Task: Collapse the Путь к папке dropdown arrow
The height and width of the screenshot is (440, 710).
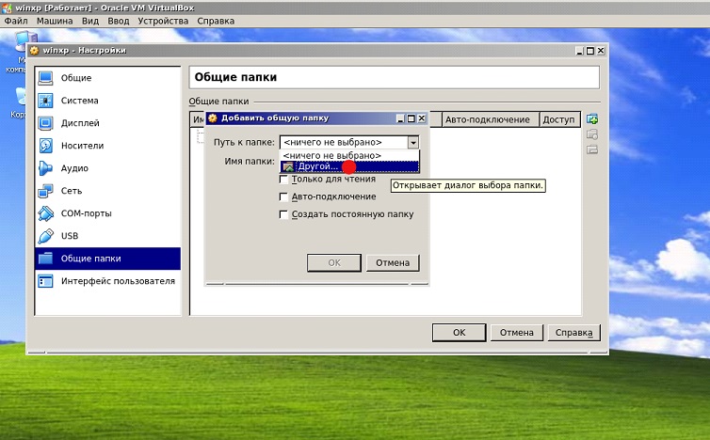Action: [x=412, y=142]
